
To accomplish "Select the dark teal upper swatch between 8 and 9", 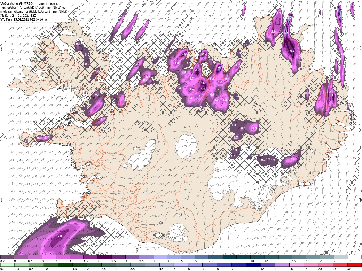I will pyautogui.click(x=230, y=257).
